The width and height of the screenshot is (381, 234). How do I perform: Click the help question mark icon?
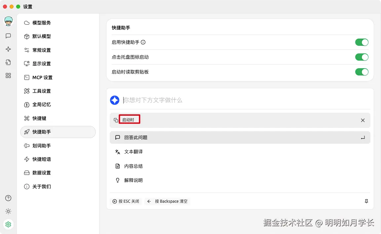click(8, 198)
